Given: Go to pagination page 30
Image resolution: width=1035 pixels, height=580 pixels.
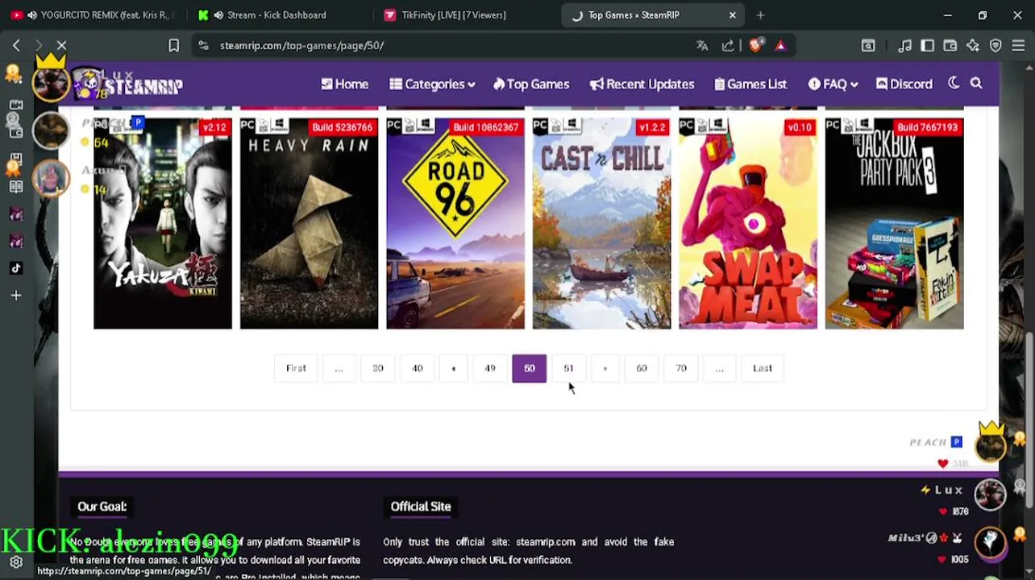Looking at the screenshot, I should pos(378,368).
